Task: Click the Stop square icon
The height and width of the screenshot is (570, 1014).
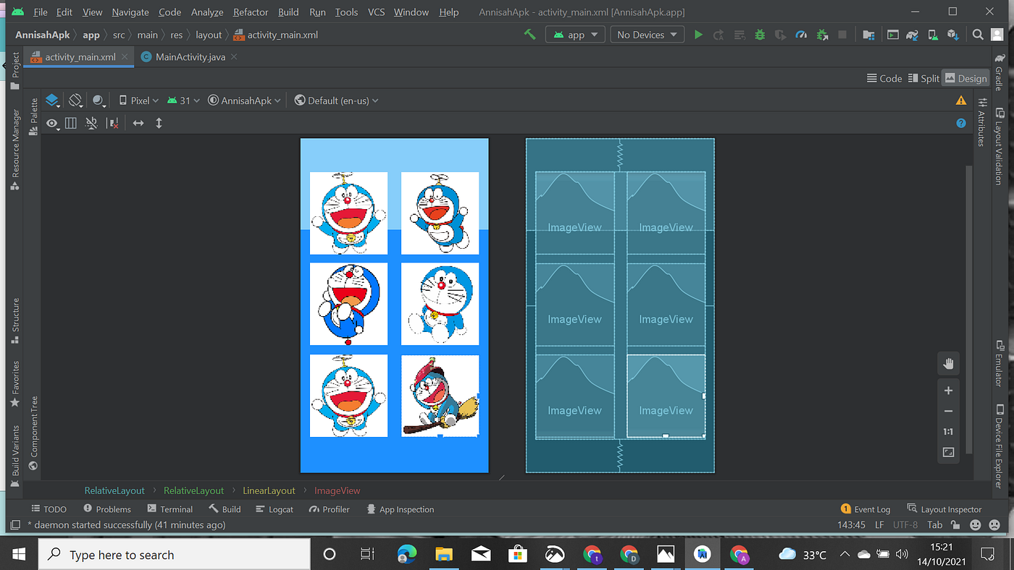Action: click(842, 34)
